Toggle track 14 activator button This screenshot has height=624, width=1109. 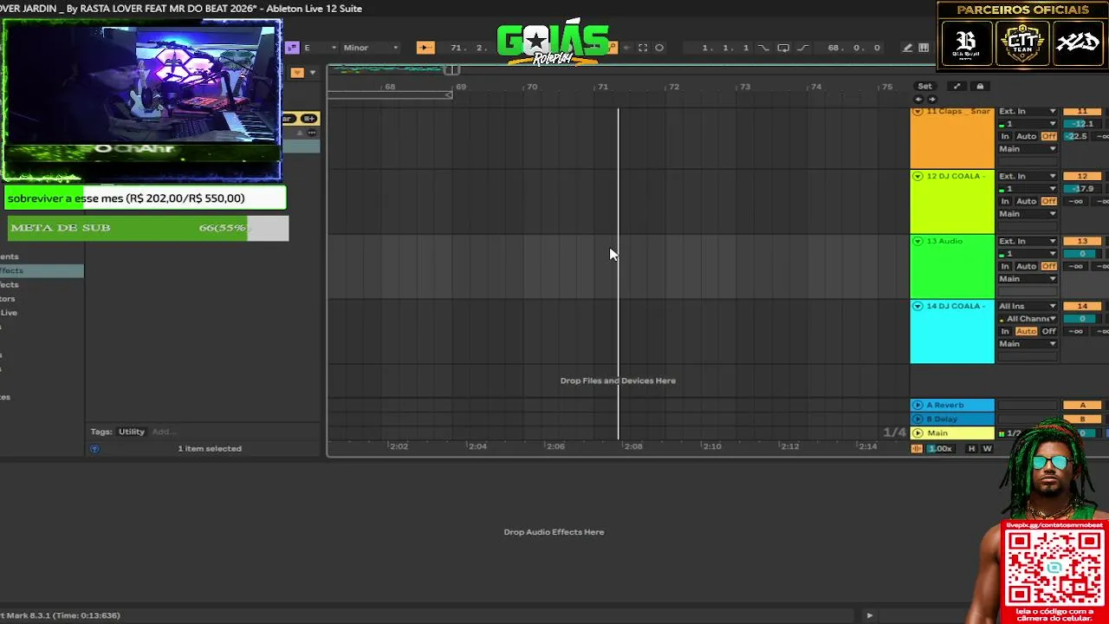(1082, 306)
